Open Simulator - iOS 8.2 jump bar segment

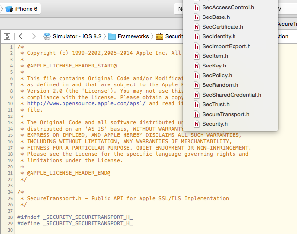[x=77, y=36]
